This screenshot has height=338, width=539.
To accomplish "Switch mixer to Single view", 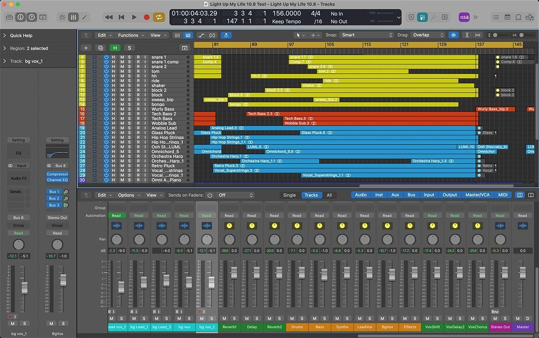I will pyautogui.click(x=289, y=195).
